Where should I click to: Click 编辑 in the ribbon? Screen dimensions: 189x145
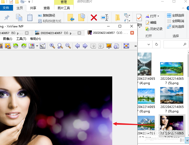[x=151, y=23]
